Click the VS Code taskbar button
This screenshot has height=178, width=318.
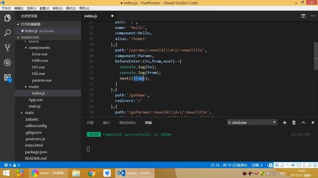[135, 173]
